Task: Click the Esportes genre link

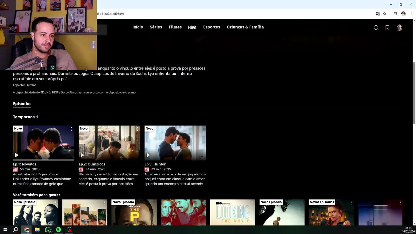Action: coord(19,85)
